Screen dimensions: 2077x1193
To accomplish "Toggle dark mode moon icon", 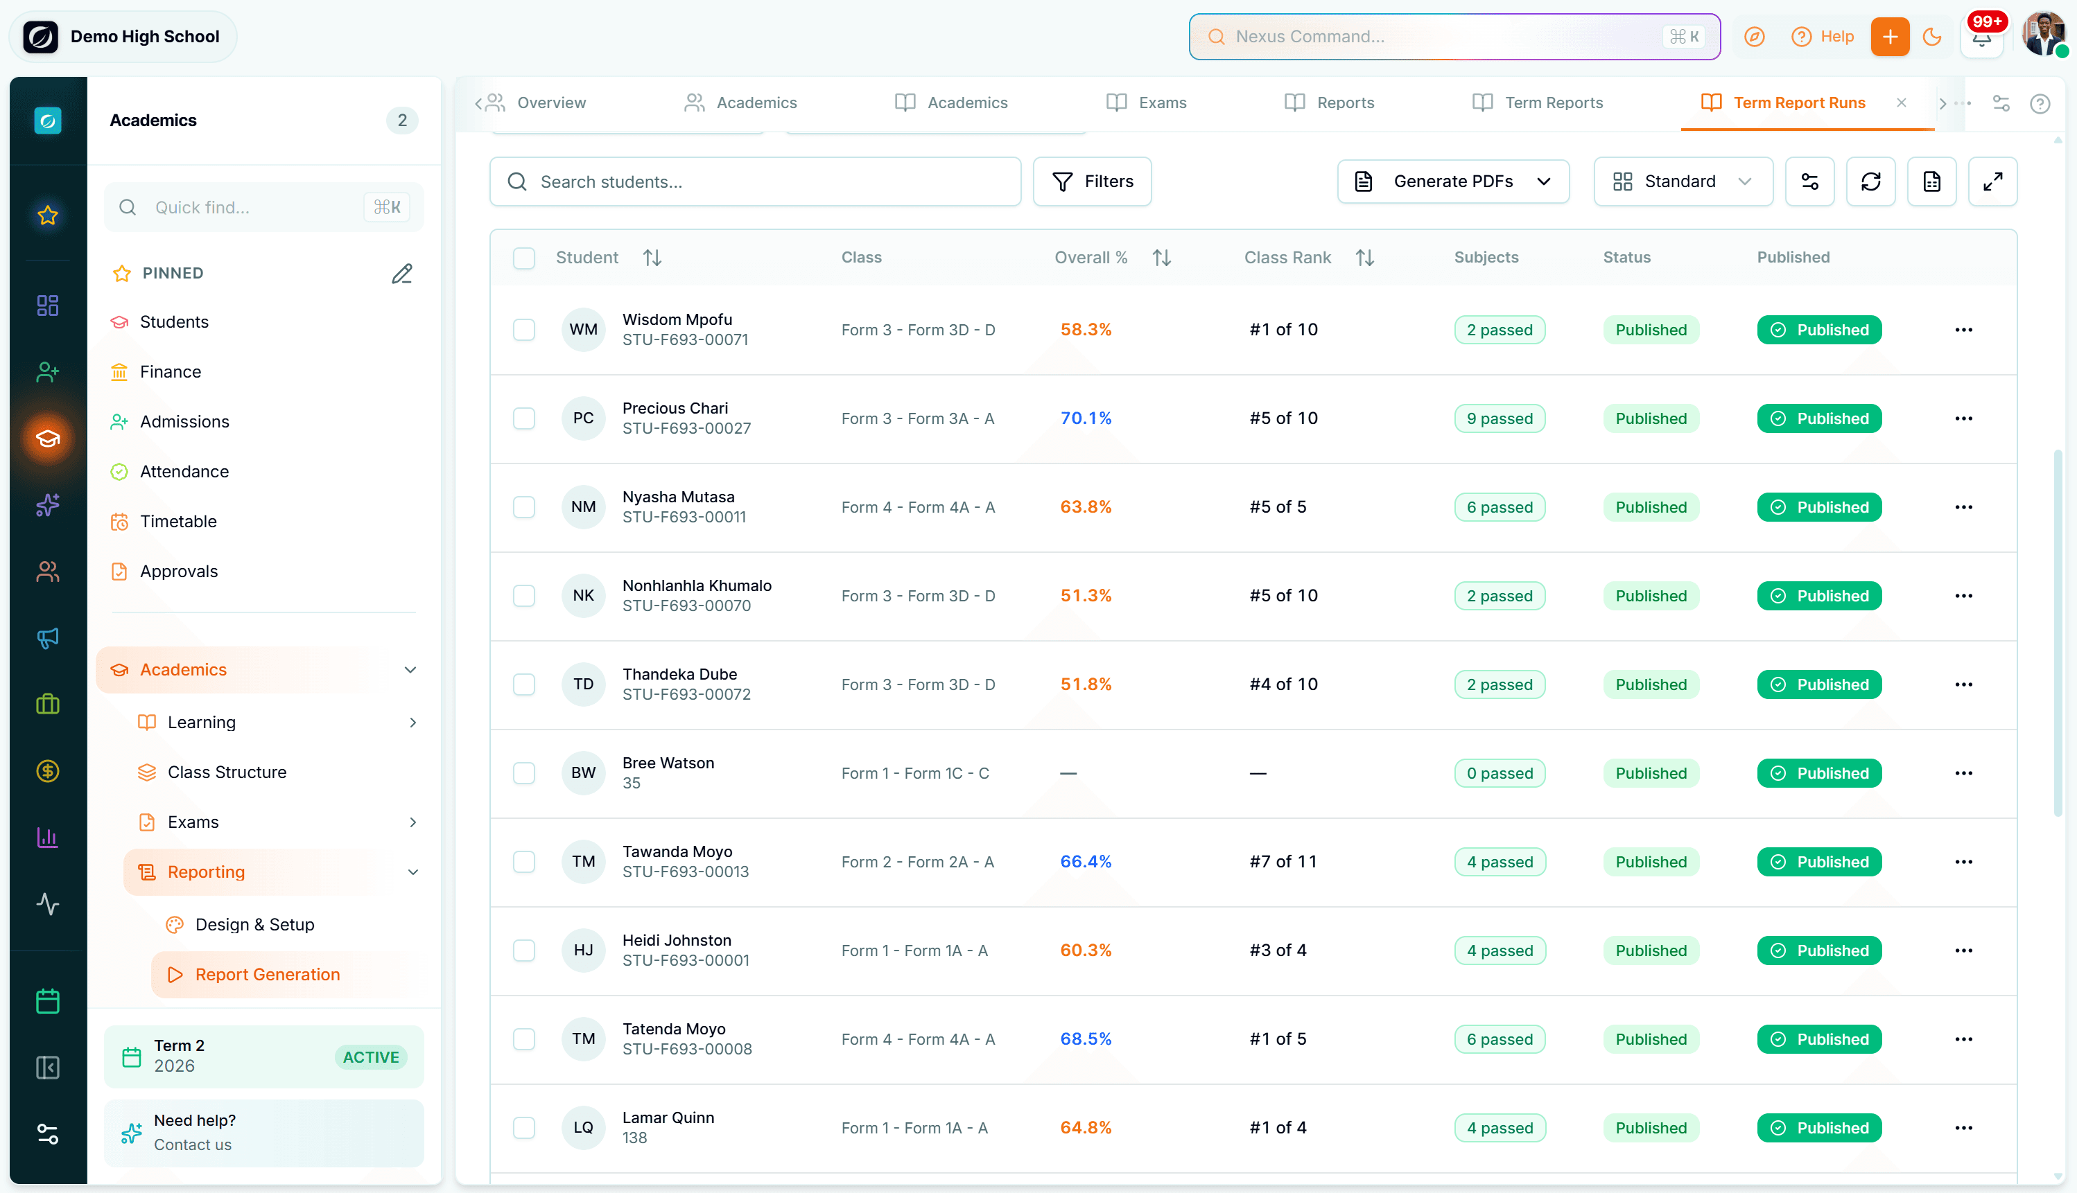I will click(1931, 37).
